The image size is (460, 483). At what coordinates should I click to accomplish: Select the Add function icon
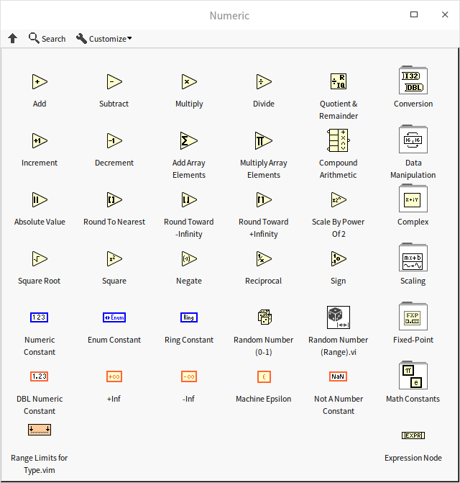click(40, 81)
